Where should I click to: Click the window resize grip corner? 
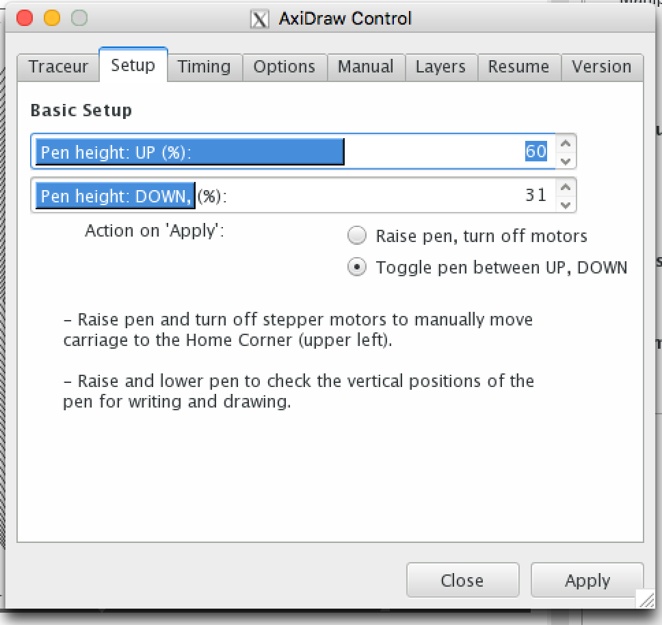646,599
